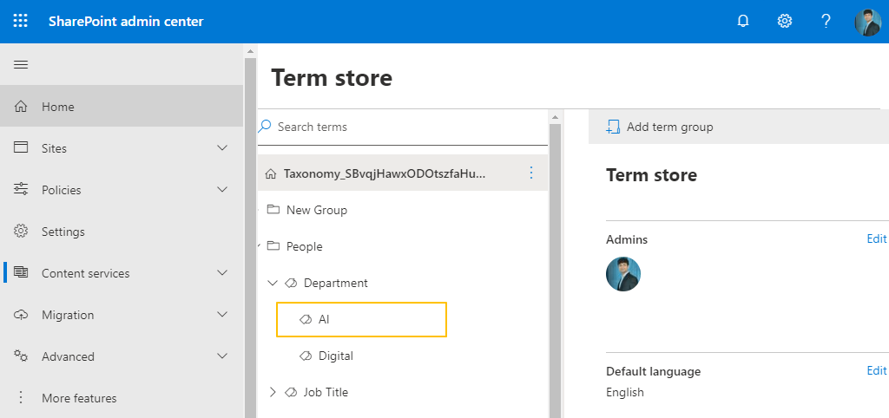Viewport: 889px width, 418px height.
Task: Open Settings in the left navigation
Action: [63, 232]
